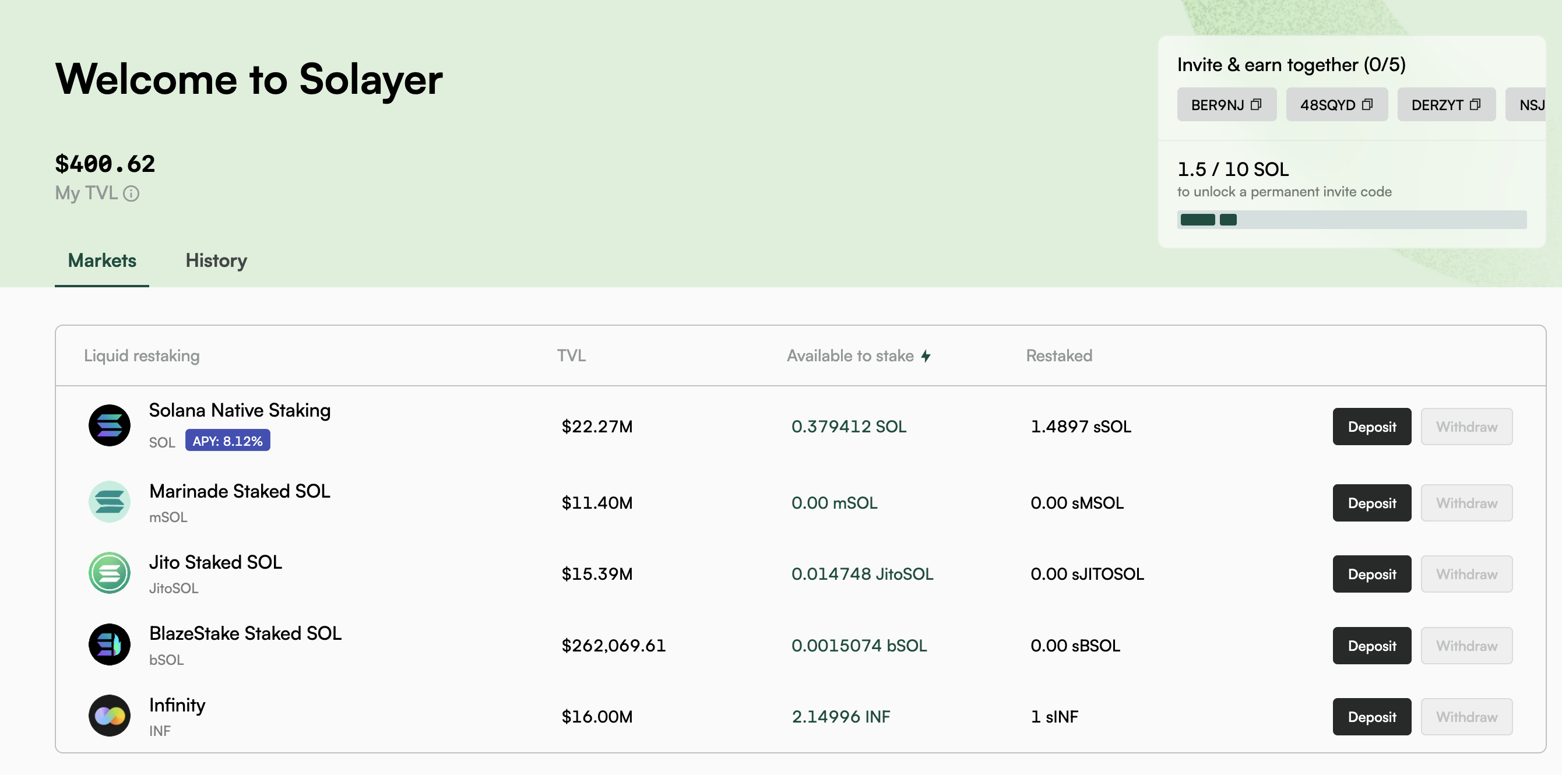Click the Marinade mSOL token icon

(x=109, y=502)
